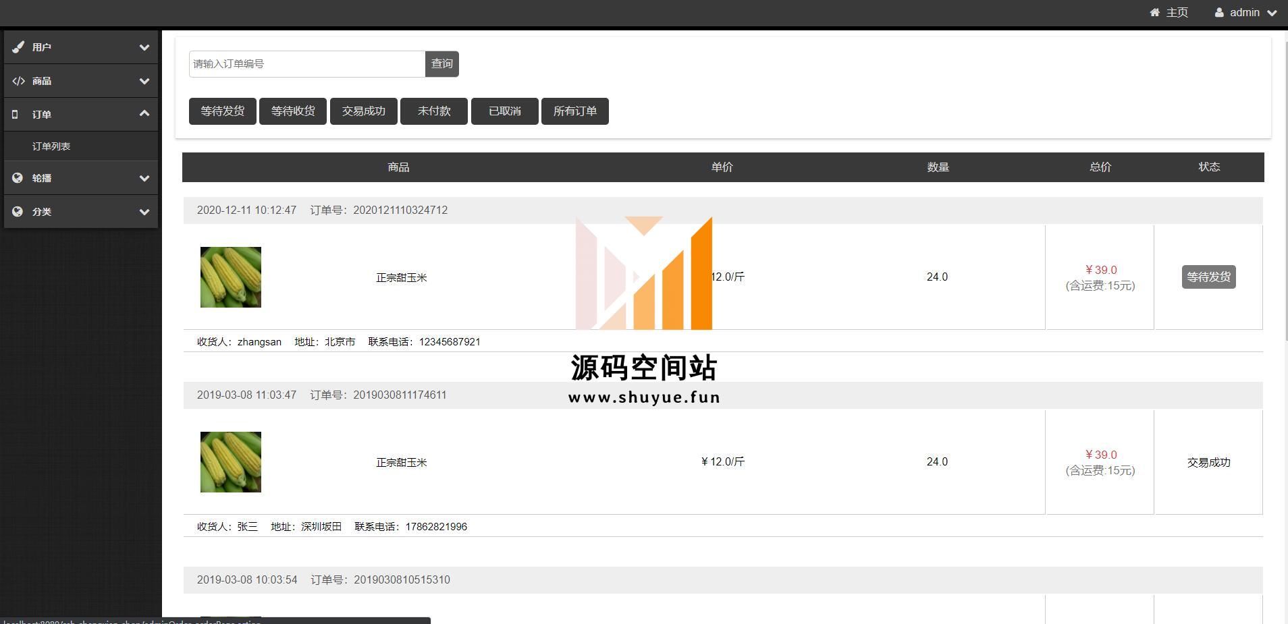This screenshot has width=1288, height=624.
Task: Click the globe icon beside 分类
Action: tap(18, 212)
